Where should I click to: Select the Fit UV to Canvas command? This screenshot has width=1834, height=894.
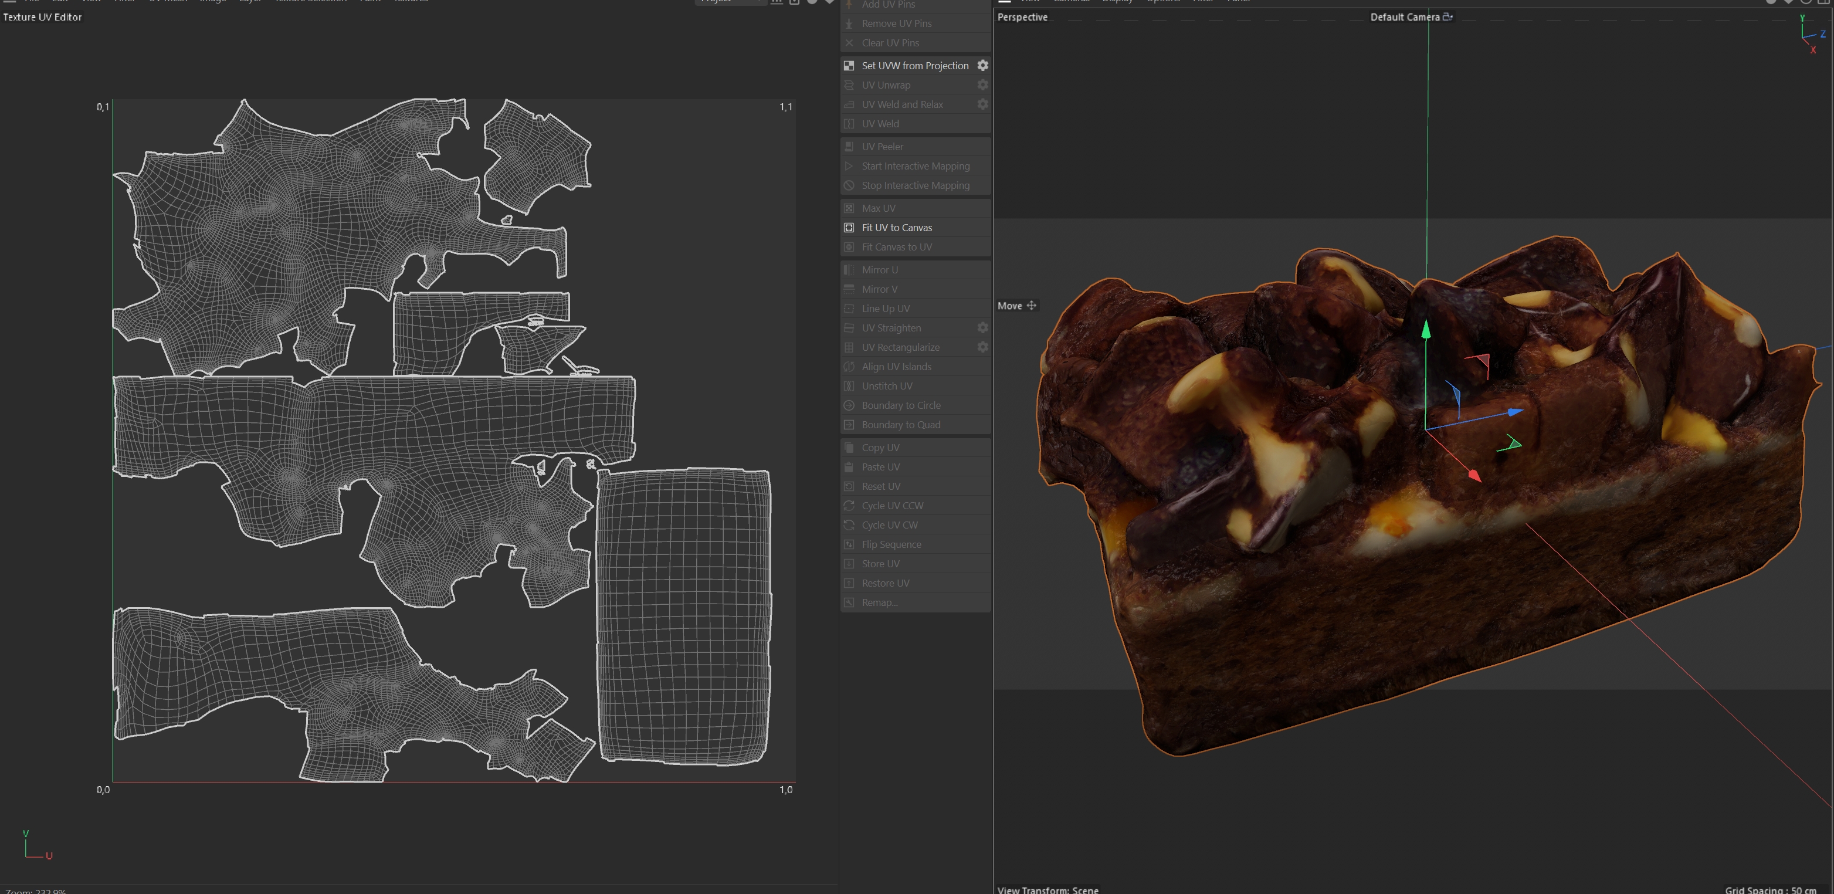pyautogui.click(x=896, y=228)
